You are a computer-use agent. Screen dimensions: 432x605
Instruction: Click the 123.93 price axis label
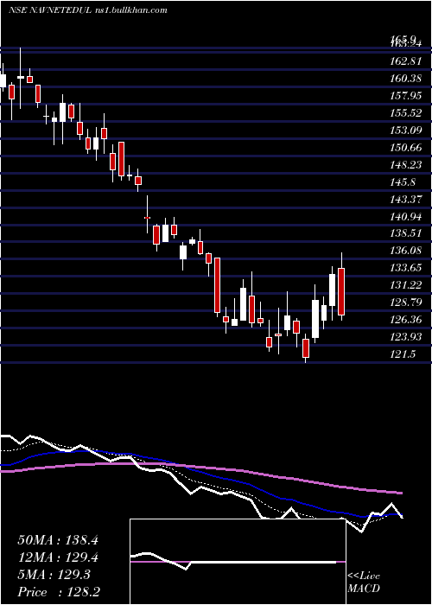coord(407,337)
